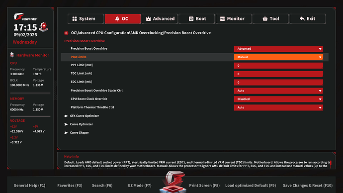Click the +12.096 V reading
This screenshot has width=343, height=193.
pyautogui.click(x=16, y=131)
